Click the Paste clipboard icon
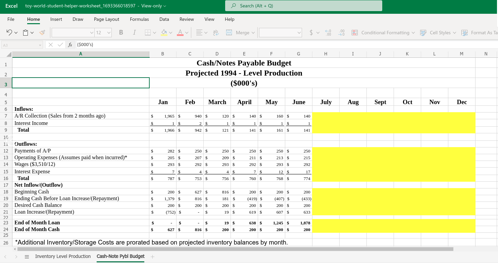Viewport: 498px width, 263px height. (26, 33)
